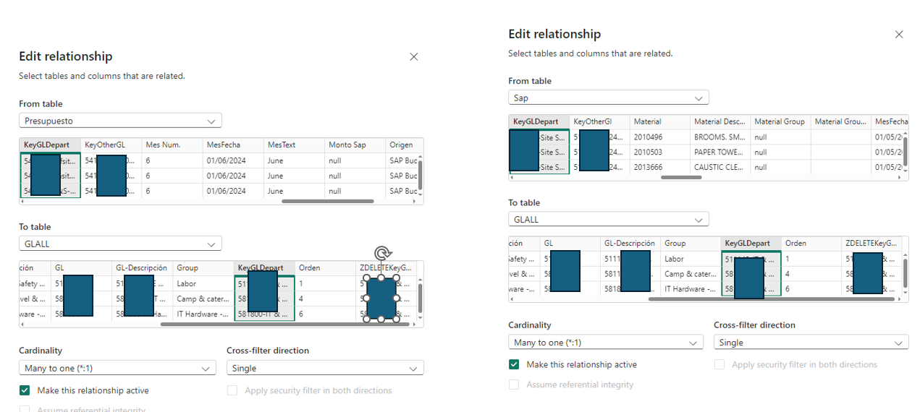Image resolution: width=920 pixels, height=412 pixels.
Task: Select KeyGLDepart header in Presupuesto dialog's GLALL
Action: click(x=264, y=267)
